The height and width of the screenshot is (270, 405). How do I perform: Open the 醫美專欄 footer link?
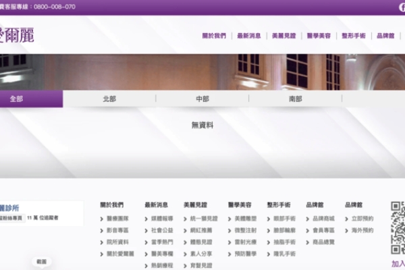pyautogui.click(x=162, y=254)
